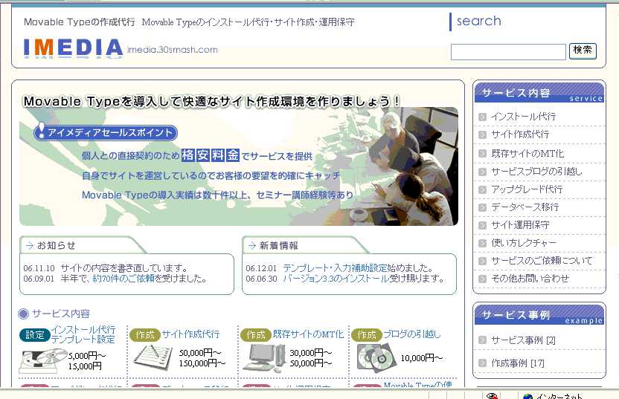The image size is (619, 399).
Task: Open アップグレード代行 in the service sidebar
Action: 527,189
